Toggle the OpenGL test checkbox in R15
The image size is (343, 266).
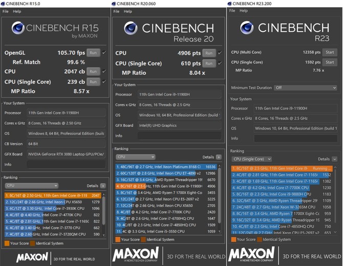click(x=104, y=53)
